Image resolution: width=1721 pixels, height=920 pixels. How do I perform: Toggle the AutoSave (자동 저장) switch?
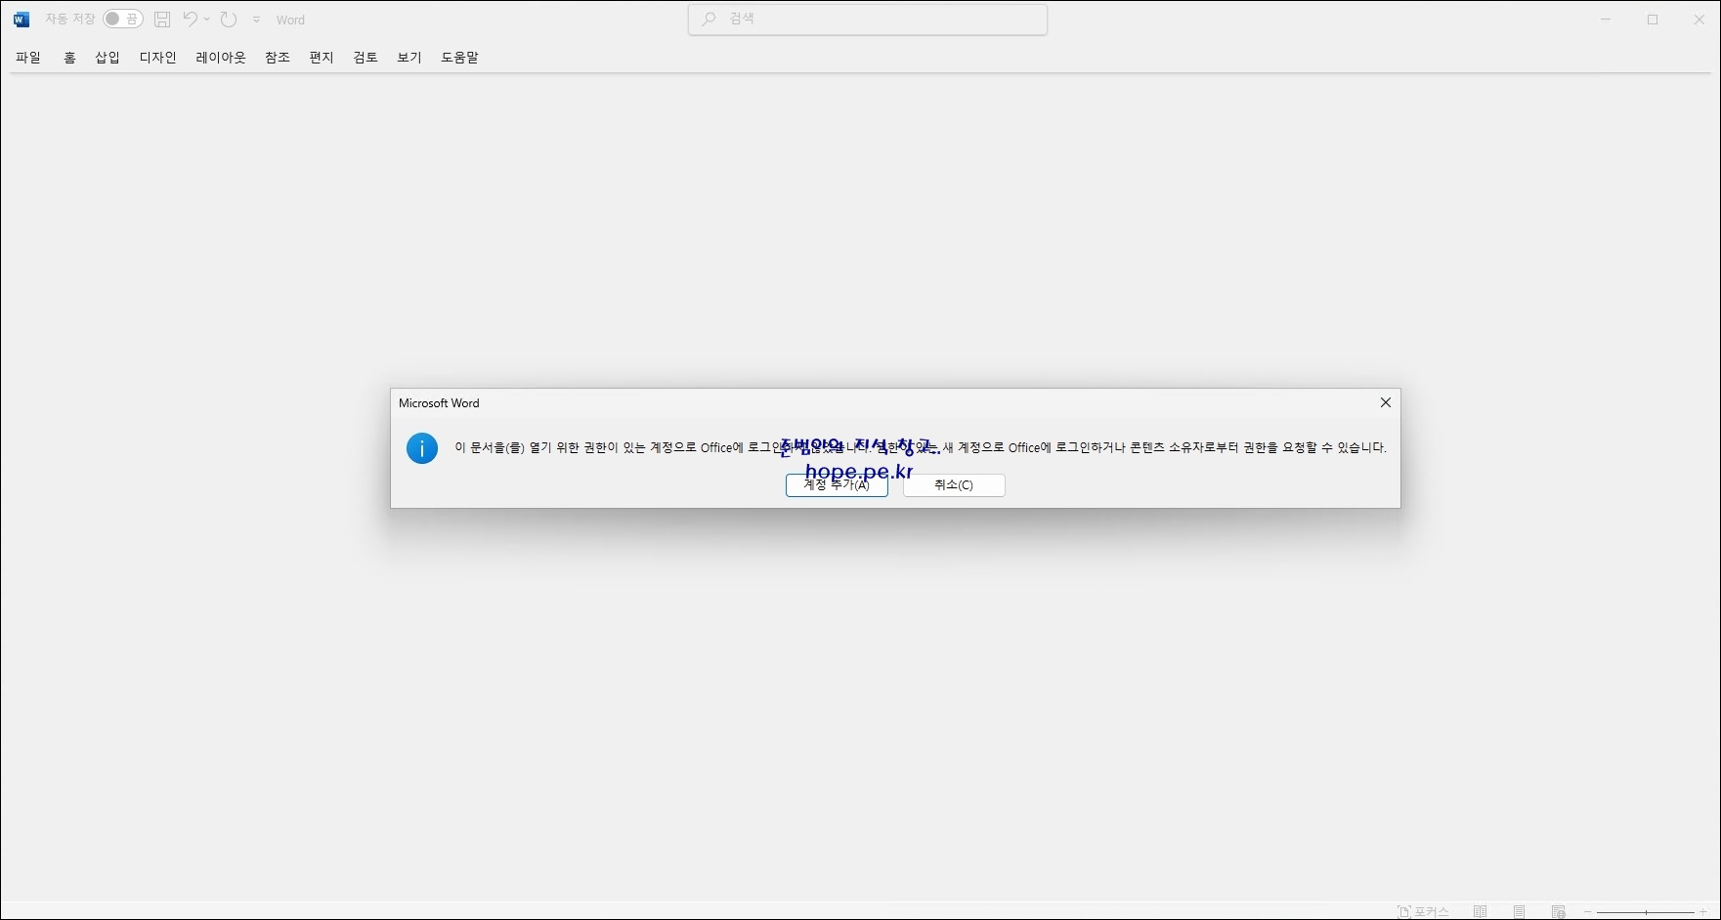tap(123, 20)
